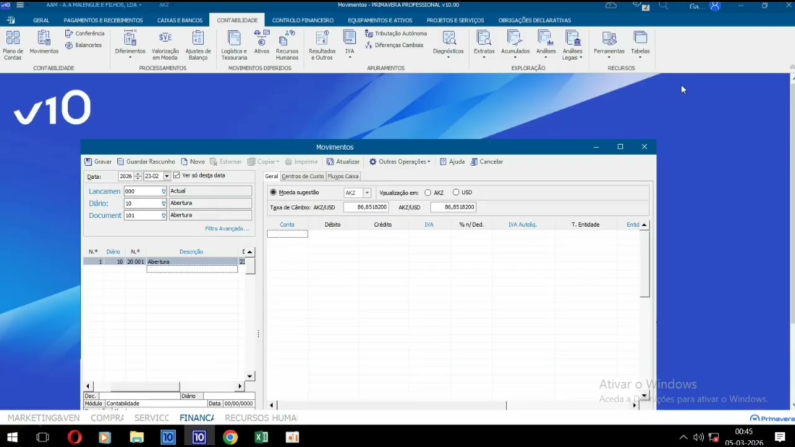
Task: Select the Moeda sugestão radio button
Action: [273, 192]
